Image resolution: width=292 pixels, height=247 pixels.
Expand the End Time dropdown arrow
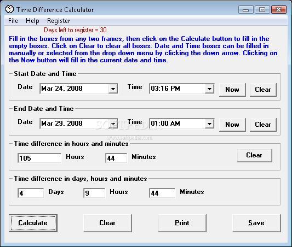(209, 123)
